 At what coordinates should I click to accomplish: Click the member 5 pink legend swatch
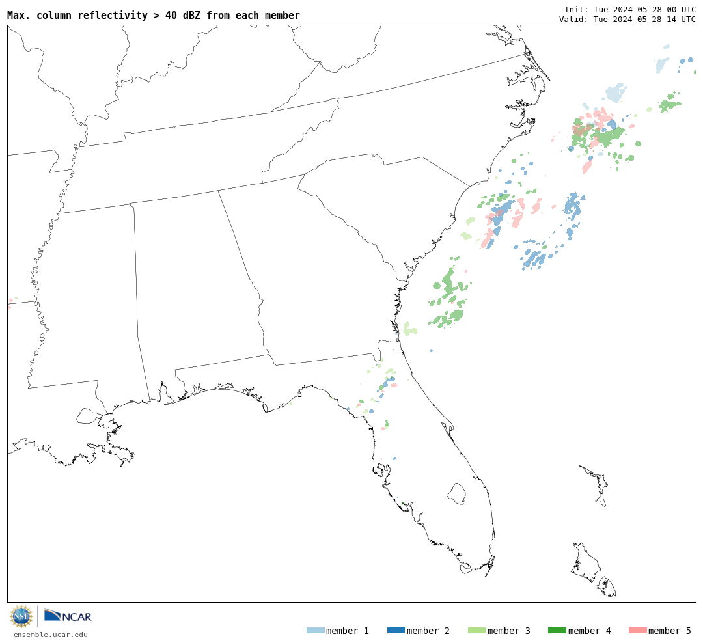tap(637, 631)
